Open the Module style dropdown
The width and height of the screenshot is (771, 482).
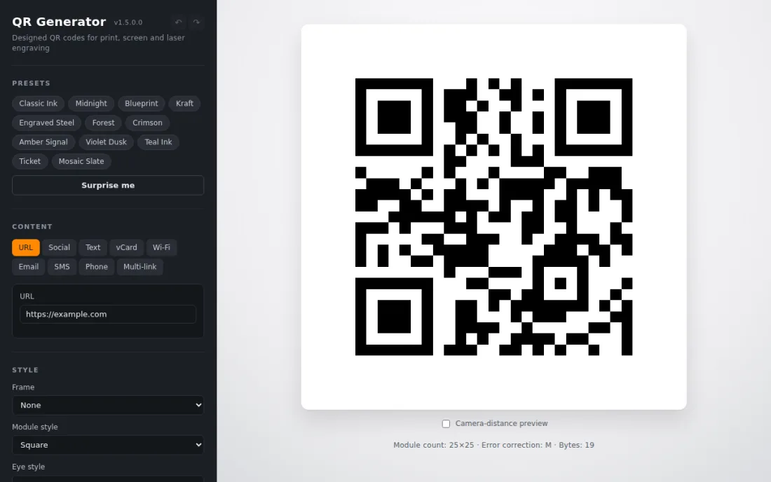pyautogui.click(x=108, y=445)
